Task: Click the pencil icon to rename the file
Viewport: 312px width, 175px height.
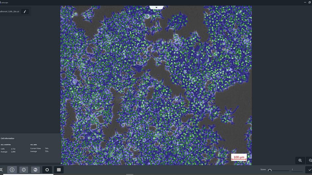Action: (x=25, y=12)
